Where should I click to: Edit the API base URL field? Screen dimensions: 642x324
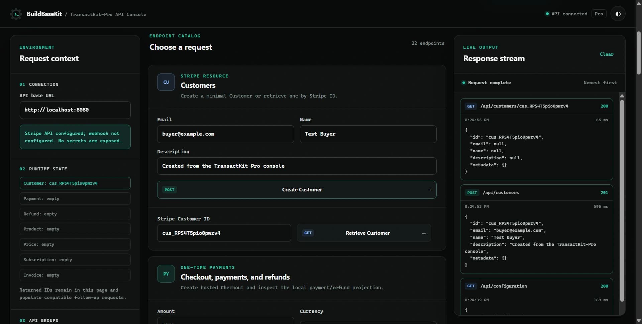tap(75, 110)
